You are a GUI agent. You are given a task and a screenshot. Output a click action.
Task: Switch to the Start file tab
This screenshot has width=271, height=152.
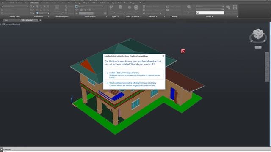point(7,20)
